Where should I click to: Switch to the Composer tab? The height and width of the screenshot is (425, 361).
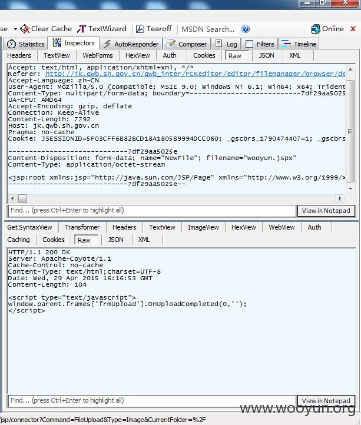click(x=187, y=44)
